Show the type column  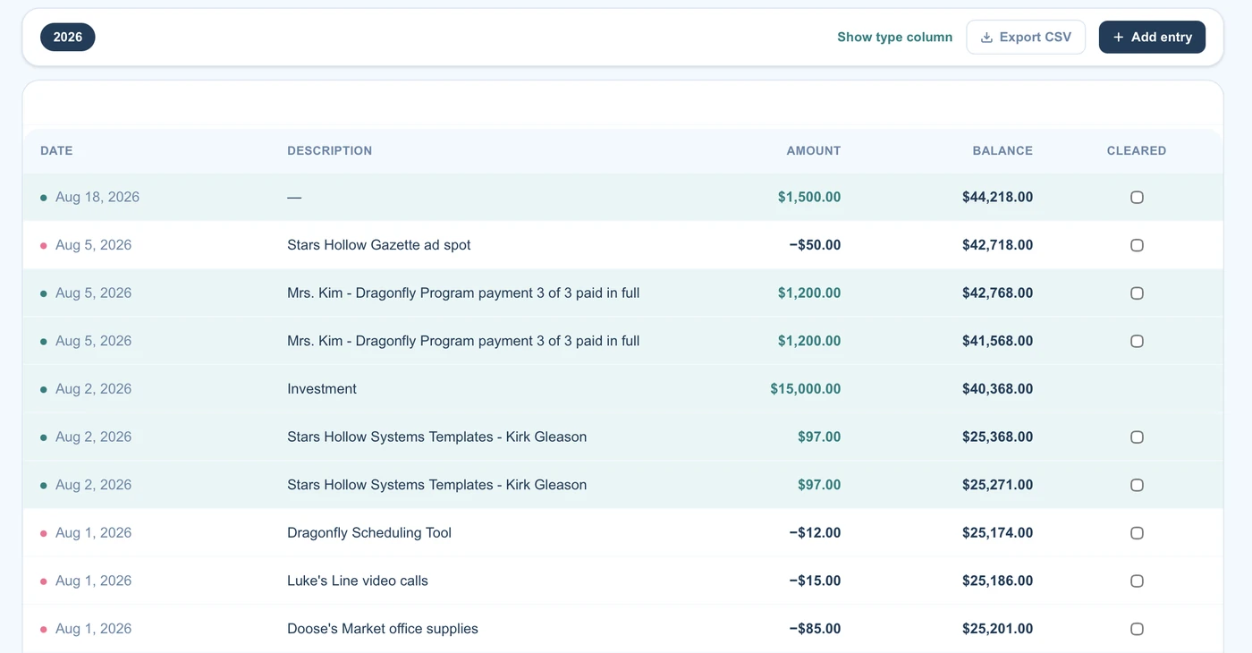[894, 37]
